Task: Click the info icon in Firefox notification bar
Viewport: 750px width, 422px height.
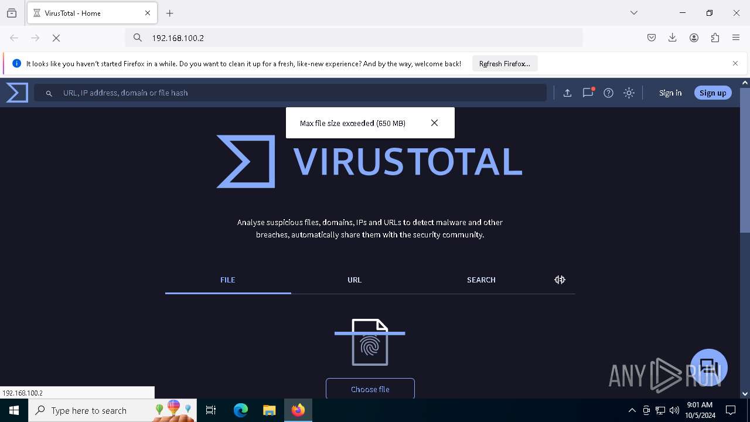Action: (x=16, y=63)
